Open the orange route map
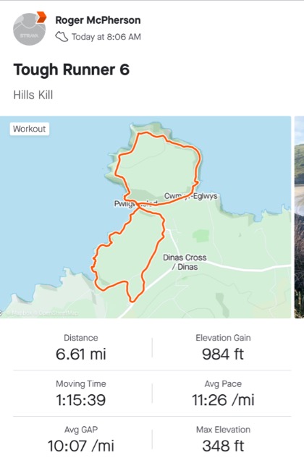This screenshot has height=463, width=304. pos(145,217)
